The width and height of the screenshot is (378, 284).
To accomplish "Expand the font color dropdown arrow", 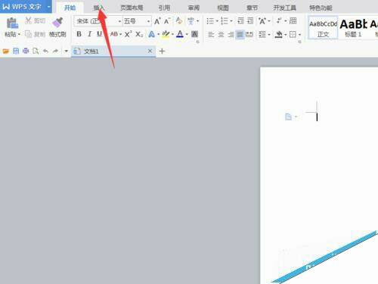I will pyautogui.click(x=187, y=34).
